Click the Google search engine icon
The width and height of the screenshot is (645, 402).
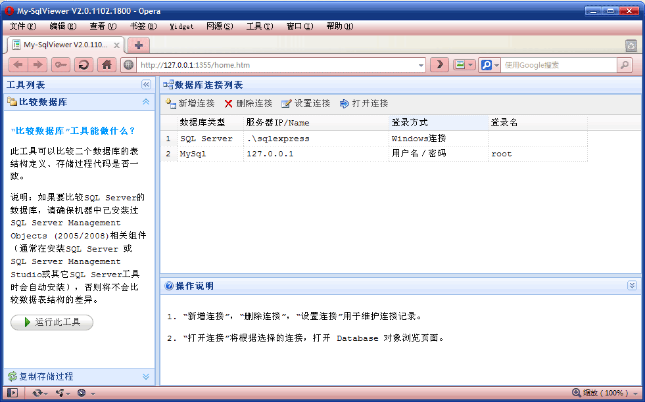(487, 65)
